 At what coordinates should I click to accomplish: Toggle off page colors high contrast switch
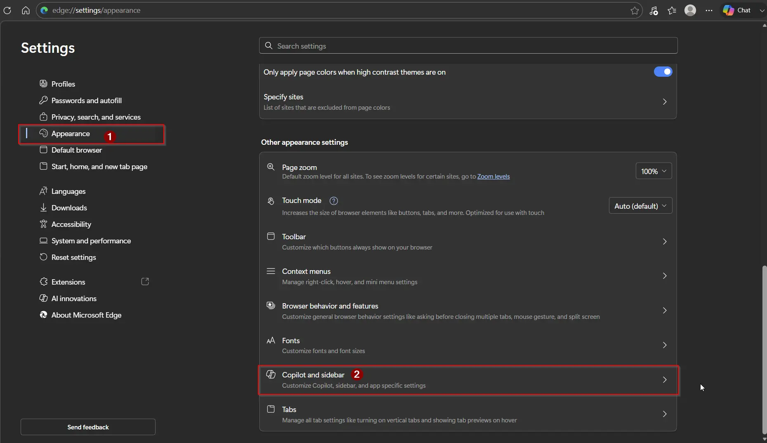663,72
